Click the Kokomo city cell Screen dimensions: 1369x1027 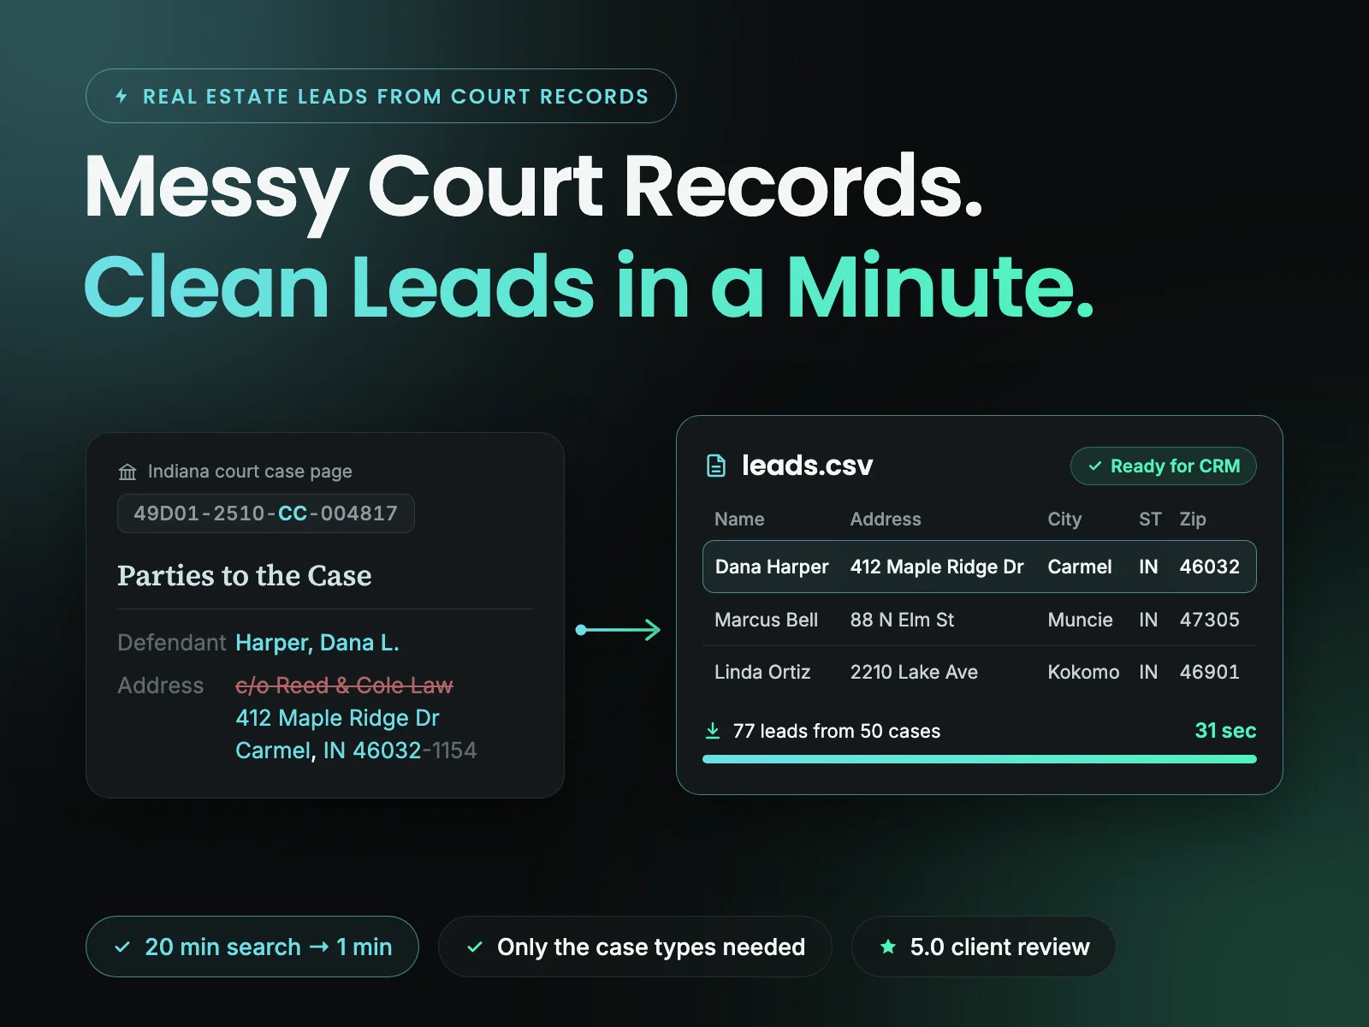[x=1083, y=672]
